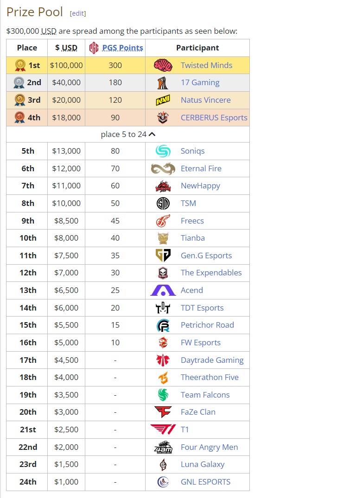Open the PGS Points header link
The width and height of the screenshot is (356, 498).
122,48
